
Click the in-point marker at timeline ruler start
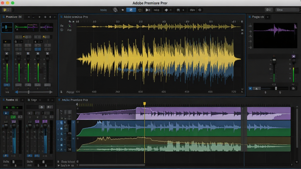pyautogui.click(x=77, y=104)
